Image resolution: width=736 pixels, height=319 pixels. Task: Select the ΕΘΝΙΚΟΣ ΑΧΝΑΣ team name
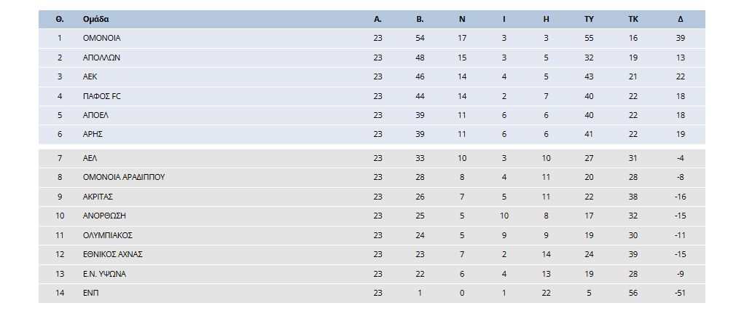point(113,254)
